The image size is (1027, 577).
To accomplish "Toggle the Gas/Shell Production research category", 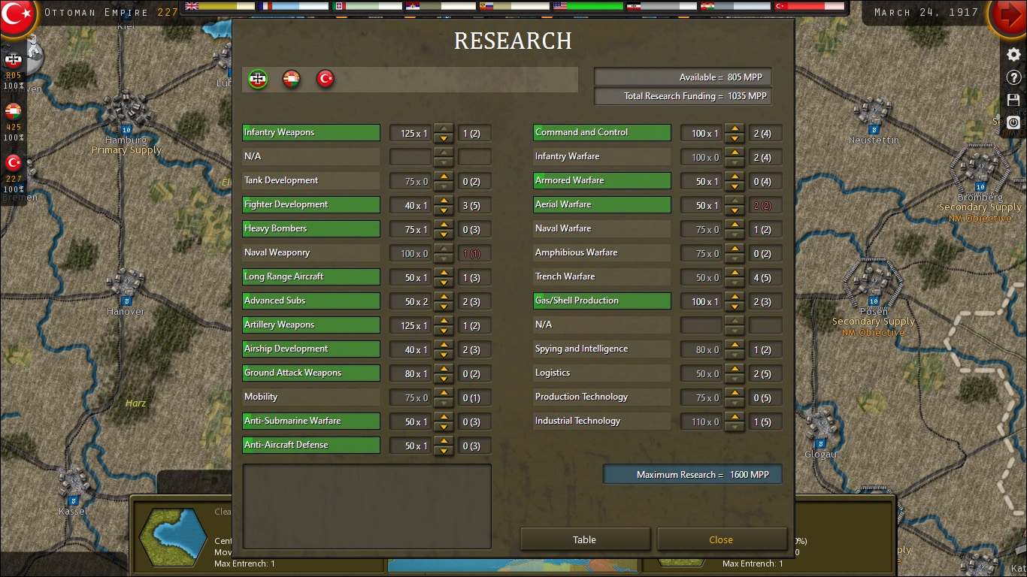I will (x=601, y=301).
